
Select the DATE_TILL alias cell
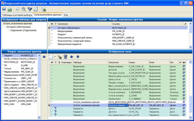pos(139,112)
